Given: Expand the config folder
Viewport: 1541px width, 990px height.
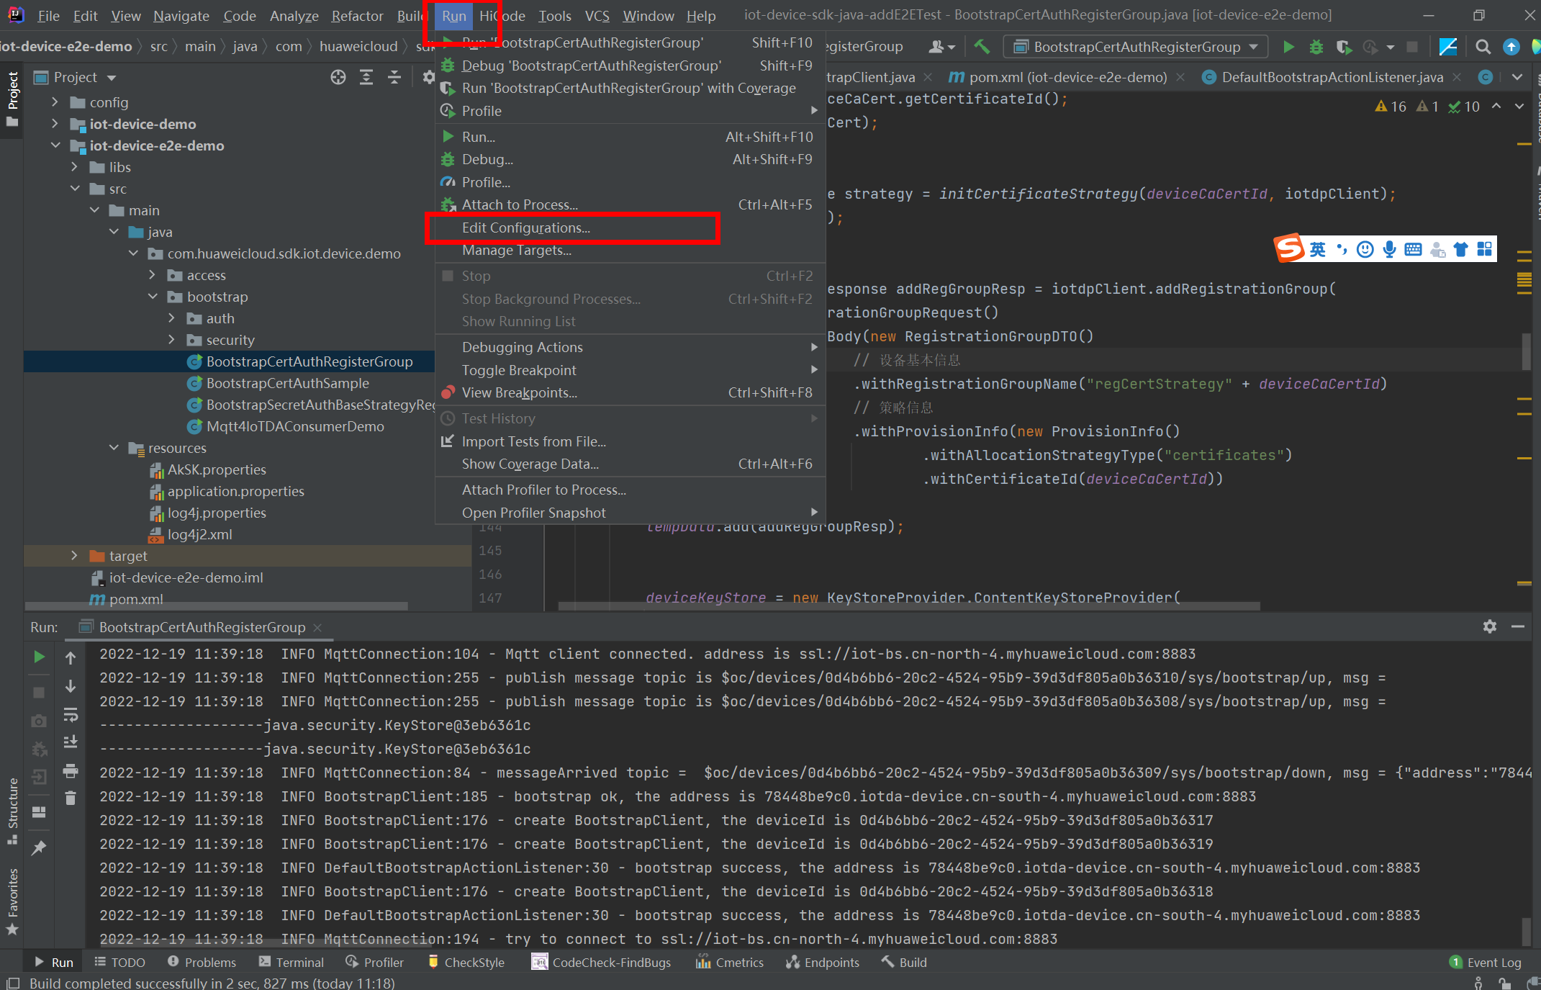Looking at the screenshot, I should click(x=55, y=102).
